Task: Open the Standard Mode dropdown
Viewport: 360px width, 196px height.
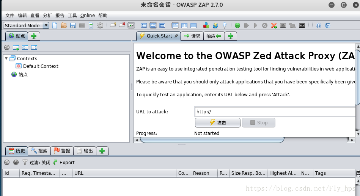Action: click(x=26, y=25)
